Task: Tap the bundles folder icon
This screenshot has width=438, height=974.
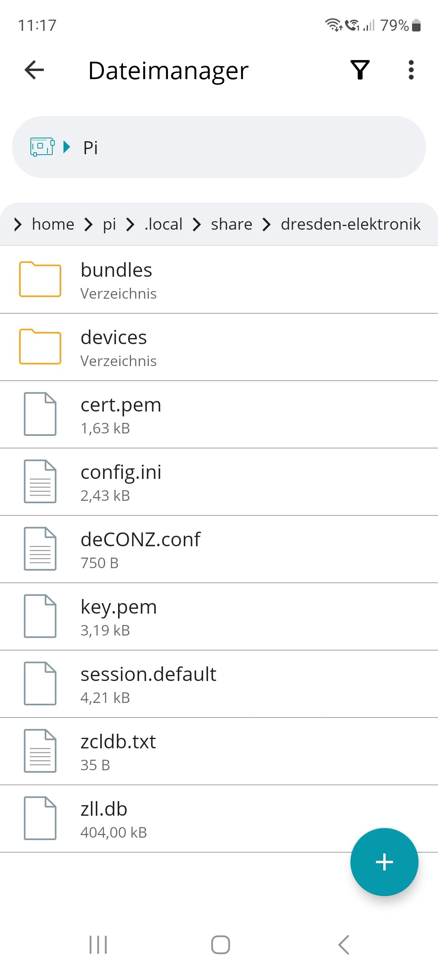Action: click(x=40, y=279)
